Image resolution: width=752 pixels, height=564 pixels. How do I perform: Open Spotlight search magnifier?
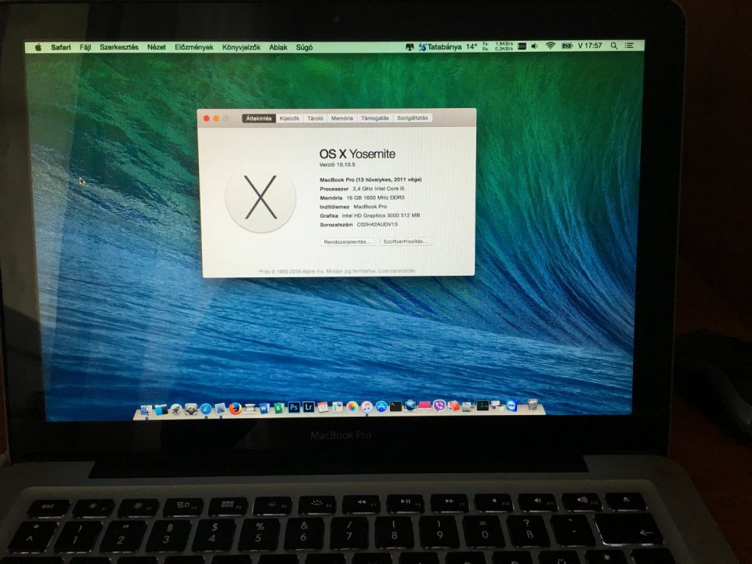coord(614,45)
